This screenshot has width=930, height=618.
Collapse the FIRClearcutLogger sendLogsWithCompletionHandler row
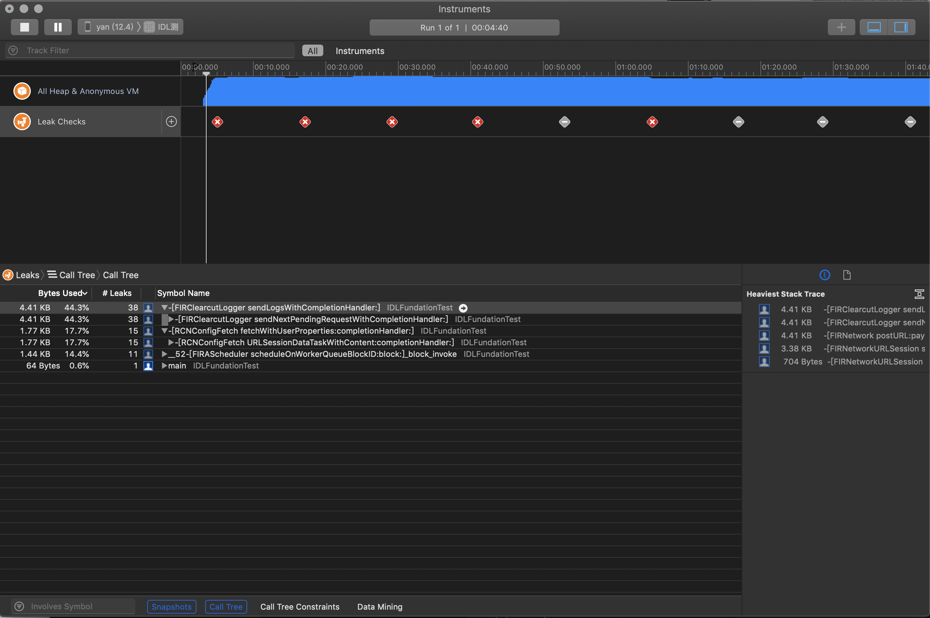click(165, 308)
